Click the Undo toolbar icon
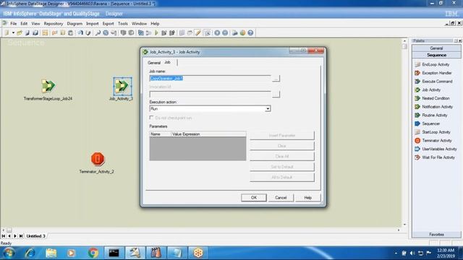This screenshot has width=463, height=260. 80,32
